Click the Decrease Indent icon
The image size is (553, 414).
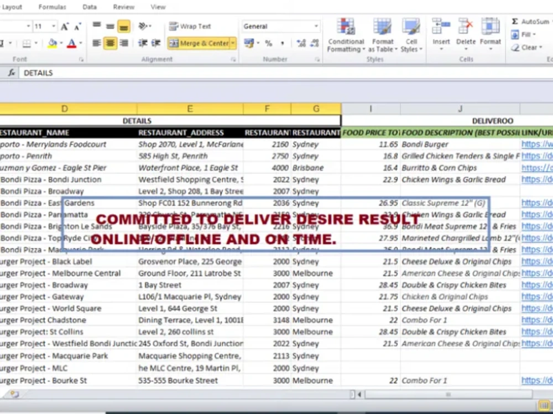(143, 43)
